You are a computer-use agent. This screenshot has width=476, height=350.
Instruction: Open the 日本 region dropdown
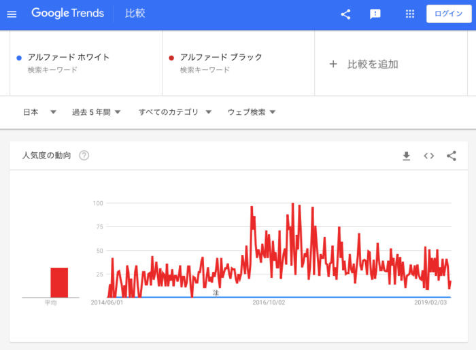pyautogui.click(x=39, y=112)
